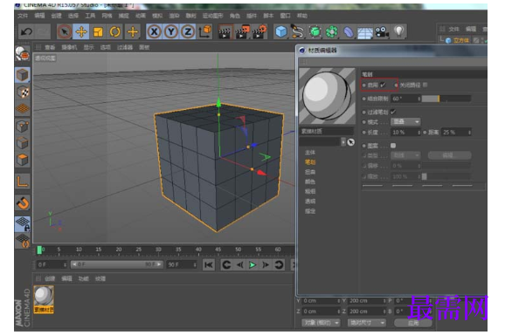Open the 绝对尺寸 dropdown
The image size is (505, 335).
(366, 323)
